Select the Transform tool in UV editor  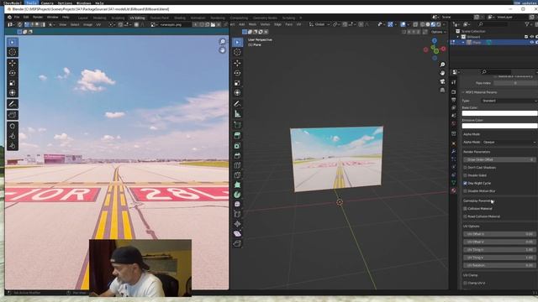13,93
